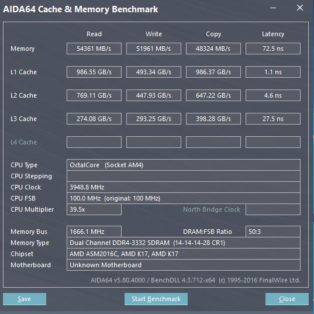
Task: Select the Memory Read result field
Action: 94,49
